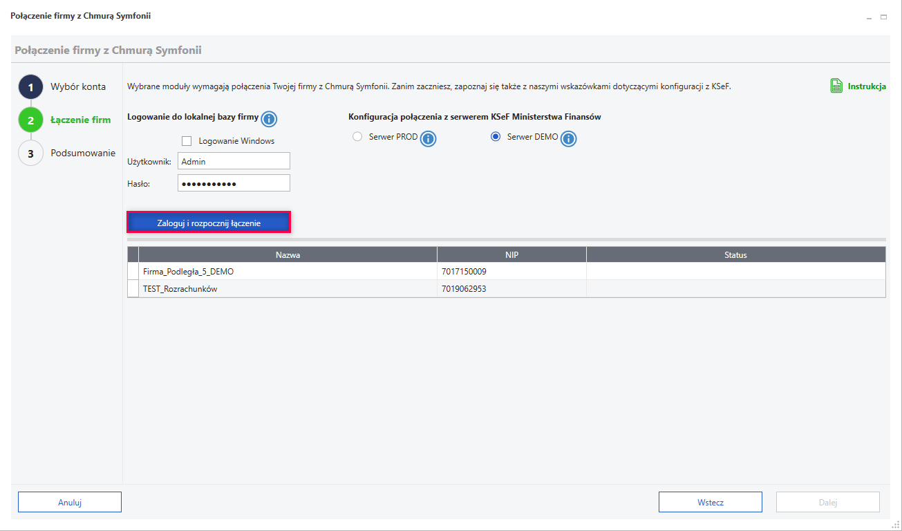The height and width of the screenshot is (531, 902).
Task: Focus the Hasło password field
Action: click(234, 183)
